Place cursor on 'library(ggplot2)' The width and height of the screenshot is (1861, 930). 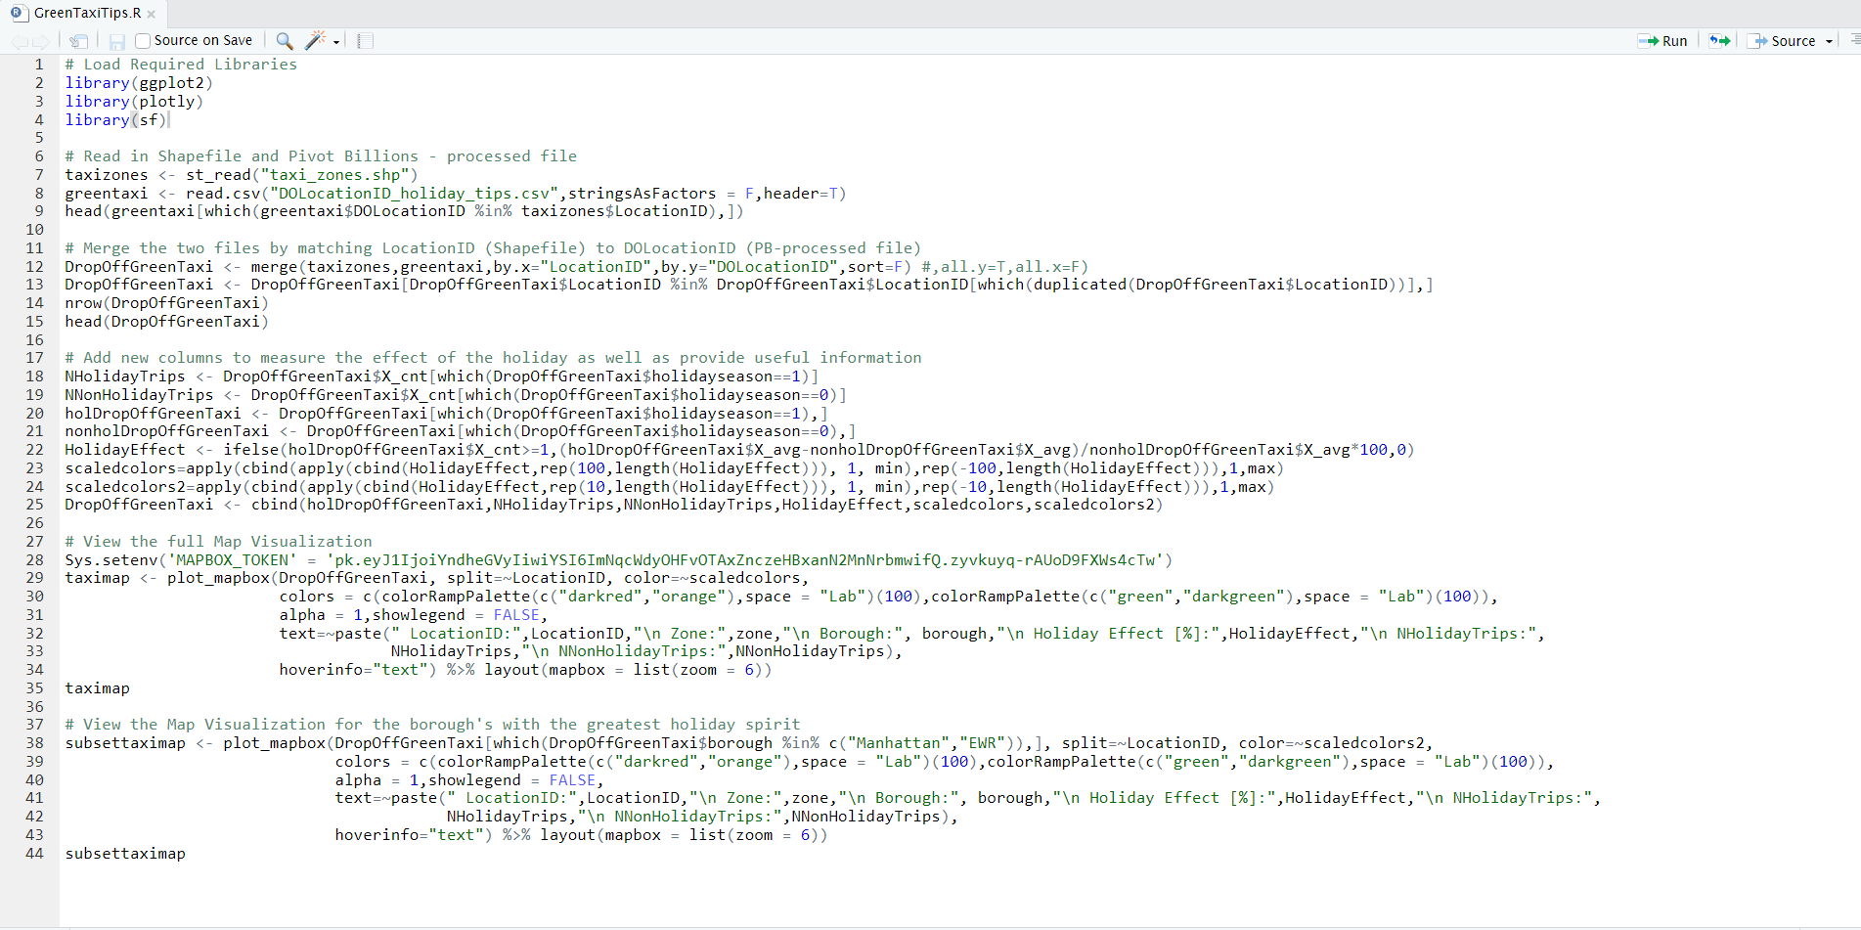tap(139, 83)
